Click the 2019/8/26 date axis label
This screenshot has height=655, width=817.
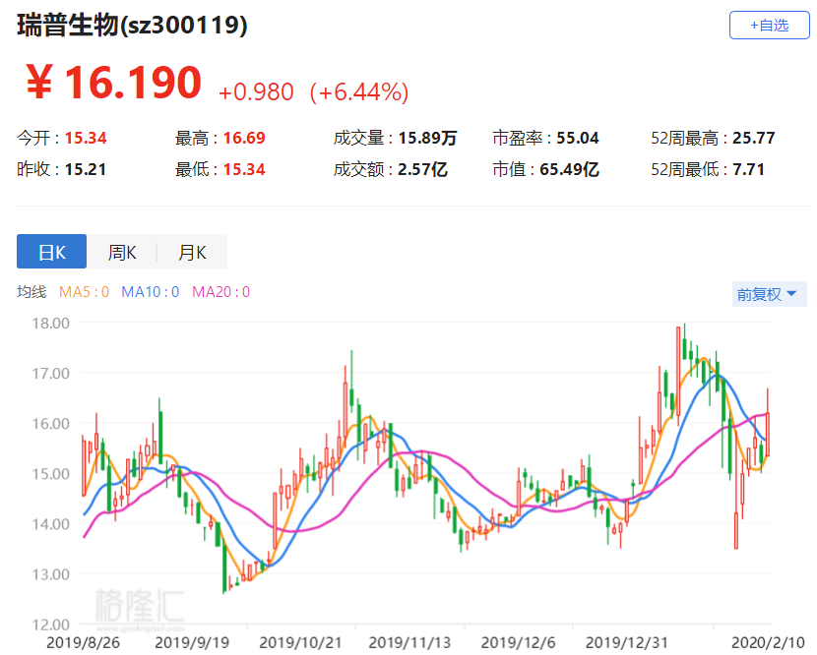pyautogui.click(x=83, y=642)
